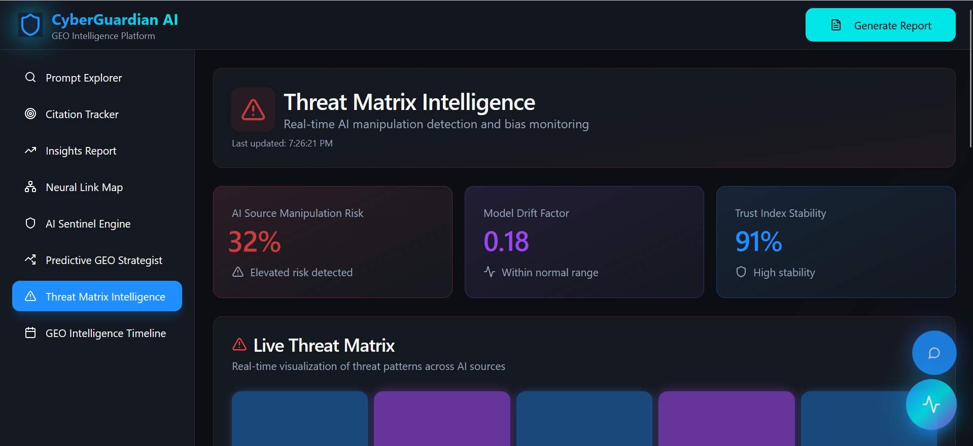The image size is (973, 446).
Task: Click the Threat Matrix Intelligence page heading
Action: pyautogui.click(x=409, y=102)
